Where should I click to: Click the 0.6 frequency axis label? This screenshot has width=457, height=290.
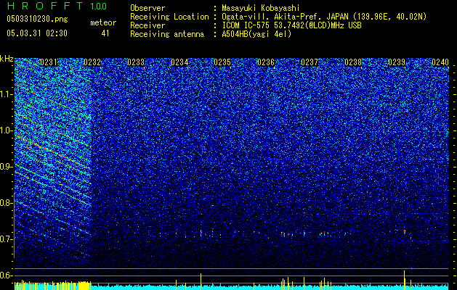pos(7,275)
